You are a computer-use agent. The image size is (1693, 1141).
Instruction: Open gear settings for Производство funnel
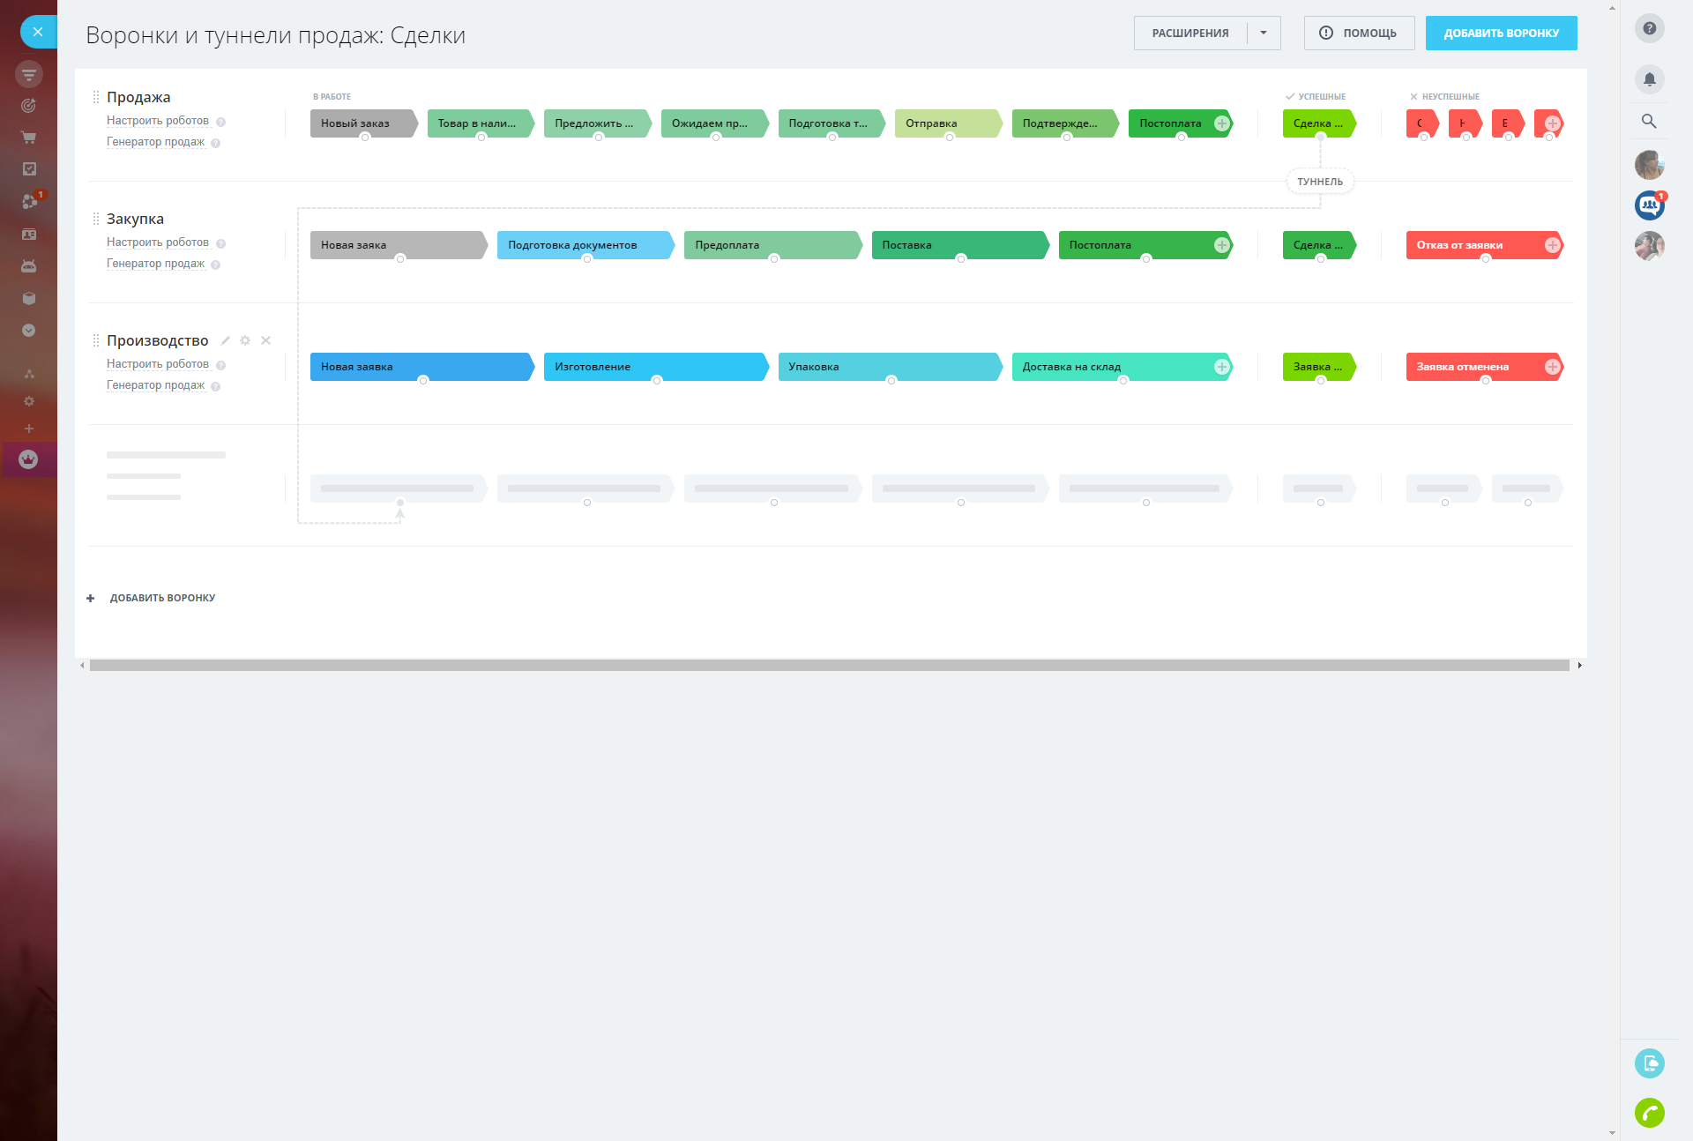tap(245, 340)
